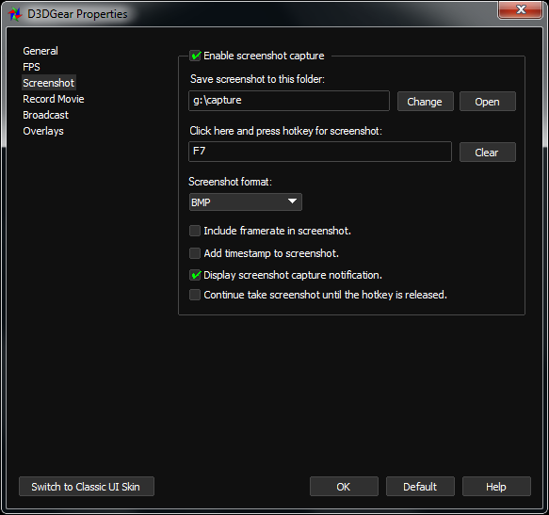Uncheck Display screenshot capture notification
This screenshot has width=549, height=515.
coord(195,275)
